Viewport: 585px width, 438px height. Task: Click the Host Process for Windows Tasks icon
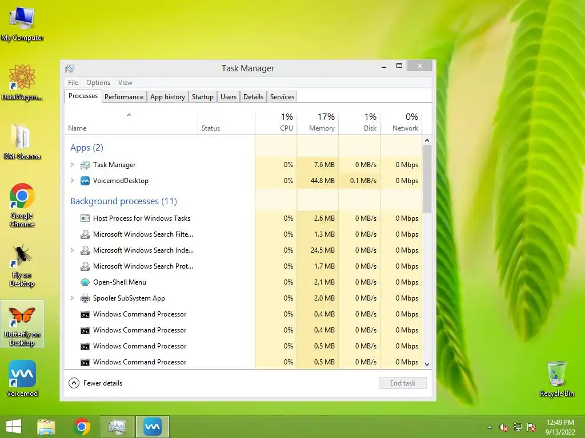(85, 218)
